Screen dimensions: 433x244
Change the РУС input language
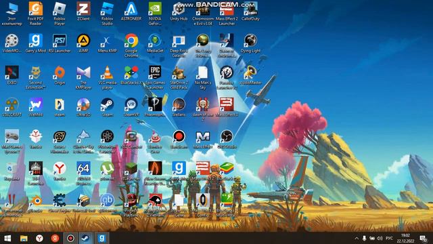click(389, 238)
